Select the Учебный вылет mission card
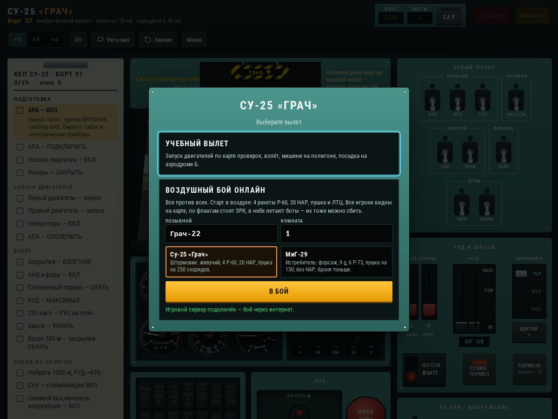The image size is (558, 419). pyautogui.click(x=279, y=154)
